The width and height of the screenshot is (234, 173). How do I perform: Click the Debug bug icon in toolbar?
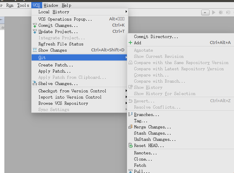click(221, 12)
